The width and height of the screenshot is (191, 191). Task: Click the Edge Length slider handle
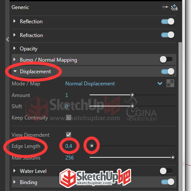point(92,146)
